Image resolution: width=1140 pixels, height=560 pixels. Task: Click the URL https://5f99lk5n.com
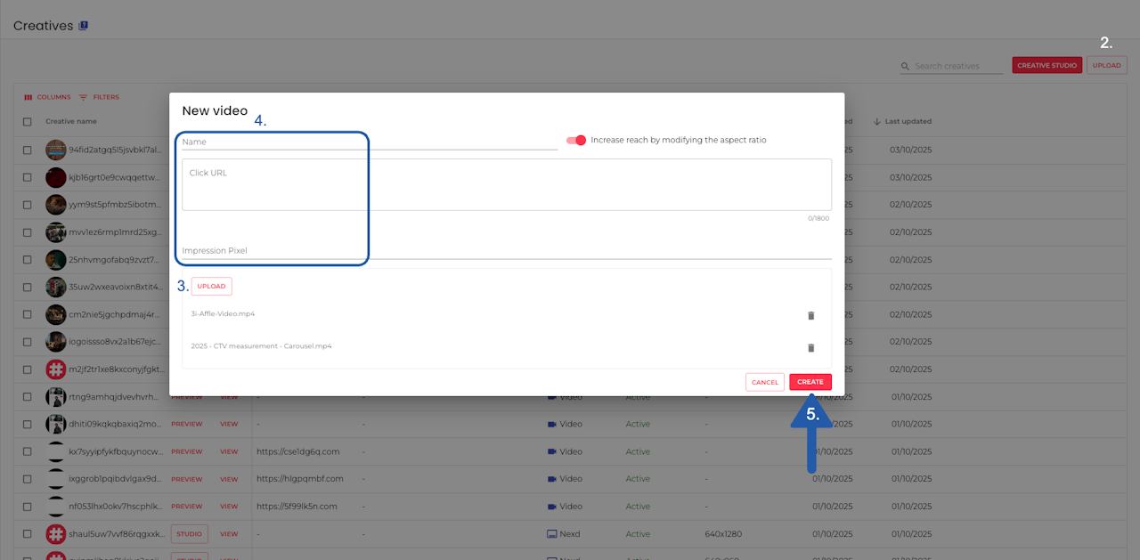click(297, 507)
